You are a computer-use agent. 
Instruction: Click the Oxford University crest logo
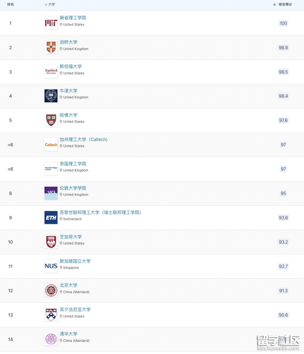coord(51,96)
